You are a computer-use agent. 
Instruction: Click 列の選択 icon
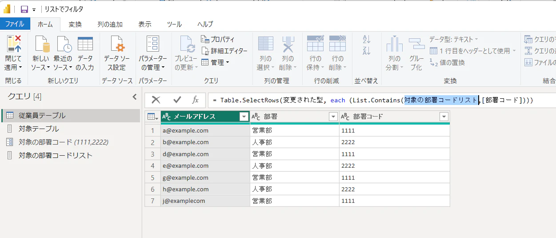[x=266, y=44]
